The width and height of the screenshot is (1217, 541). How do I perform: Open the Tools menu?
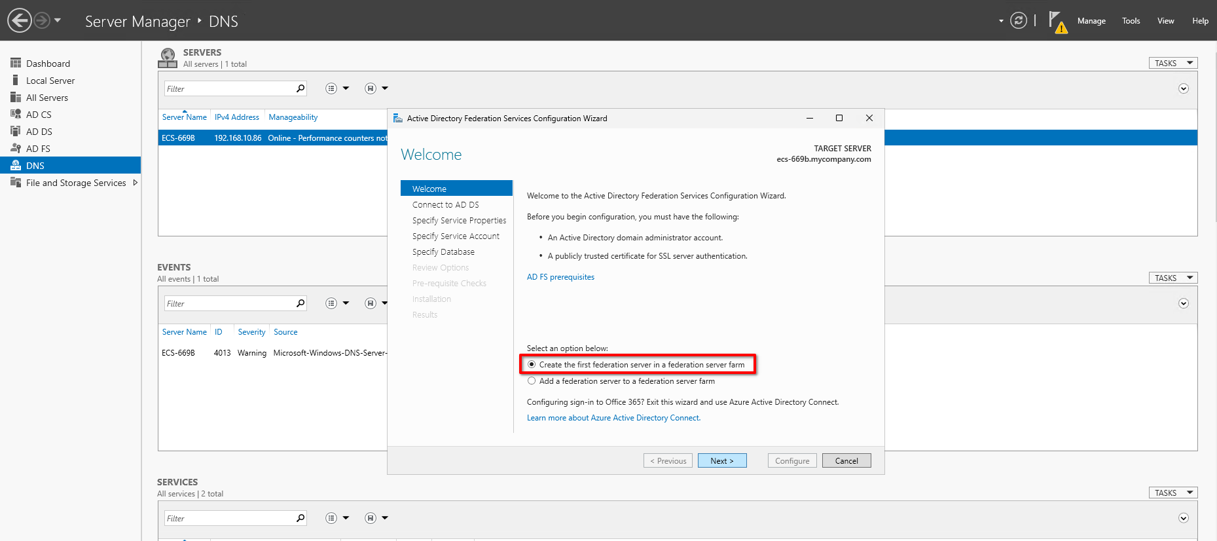(1131, 21)
